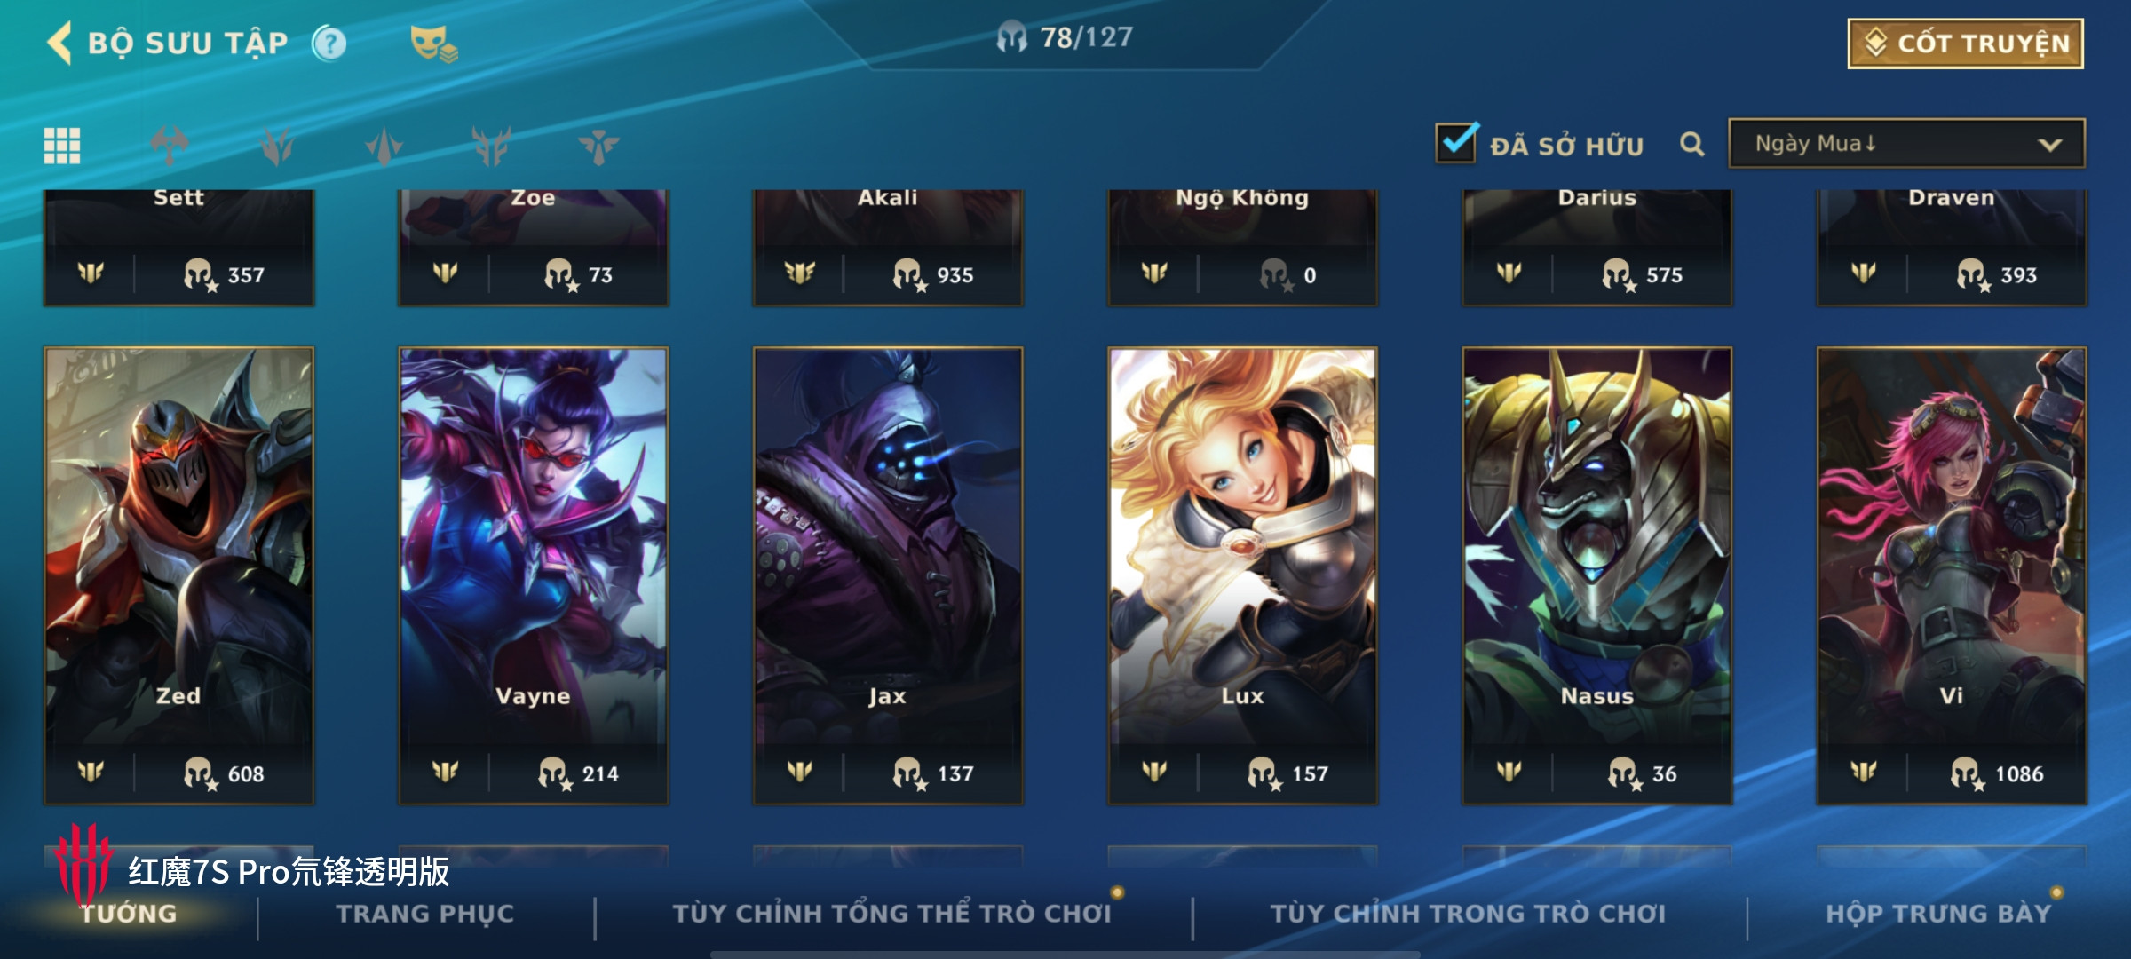Click the search magnifier icon
The image size is (2131, 959).
[1692, 144]
